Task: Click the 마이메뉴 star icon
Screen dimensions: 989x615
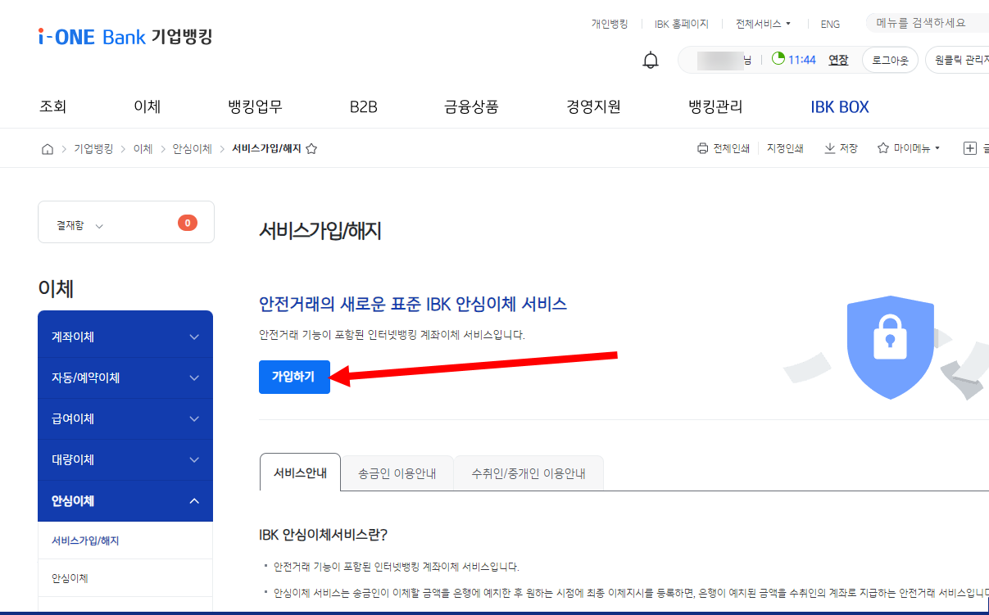Action: pyautogui.click(x=883, y=148)
